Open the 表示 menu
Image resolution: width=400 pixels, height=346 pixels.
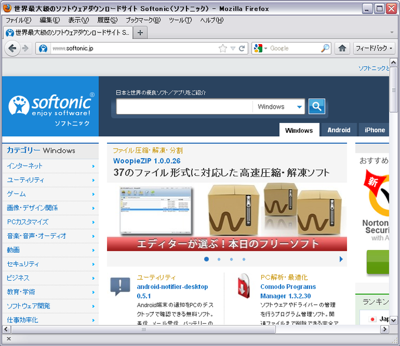point(78,20)
